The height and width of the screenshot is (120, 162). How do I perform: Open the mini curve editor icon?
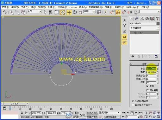4,108
